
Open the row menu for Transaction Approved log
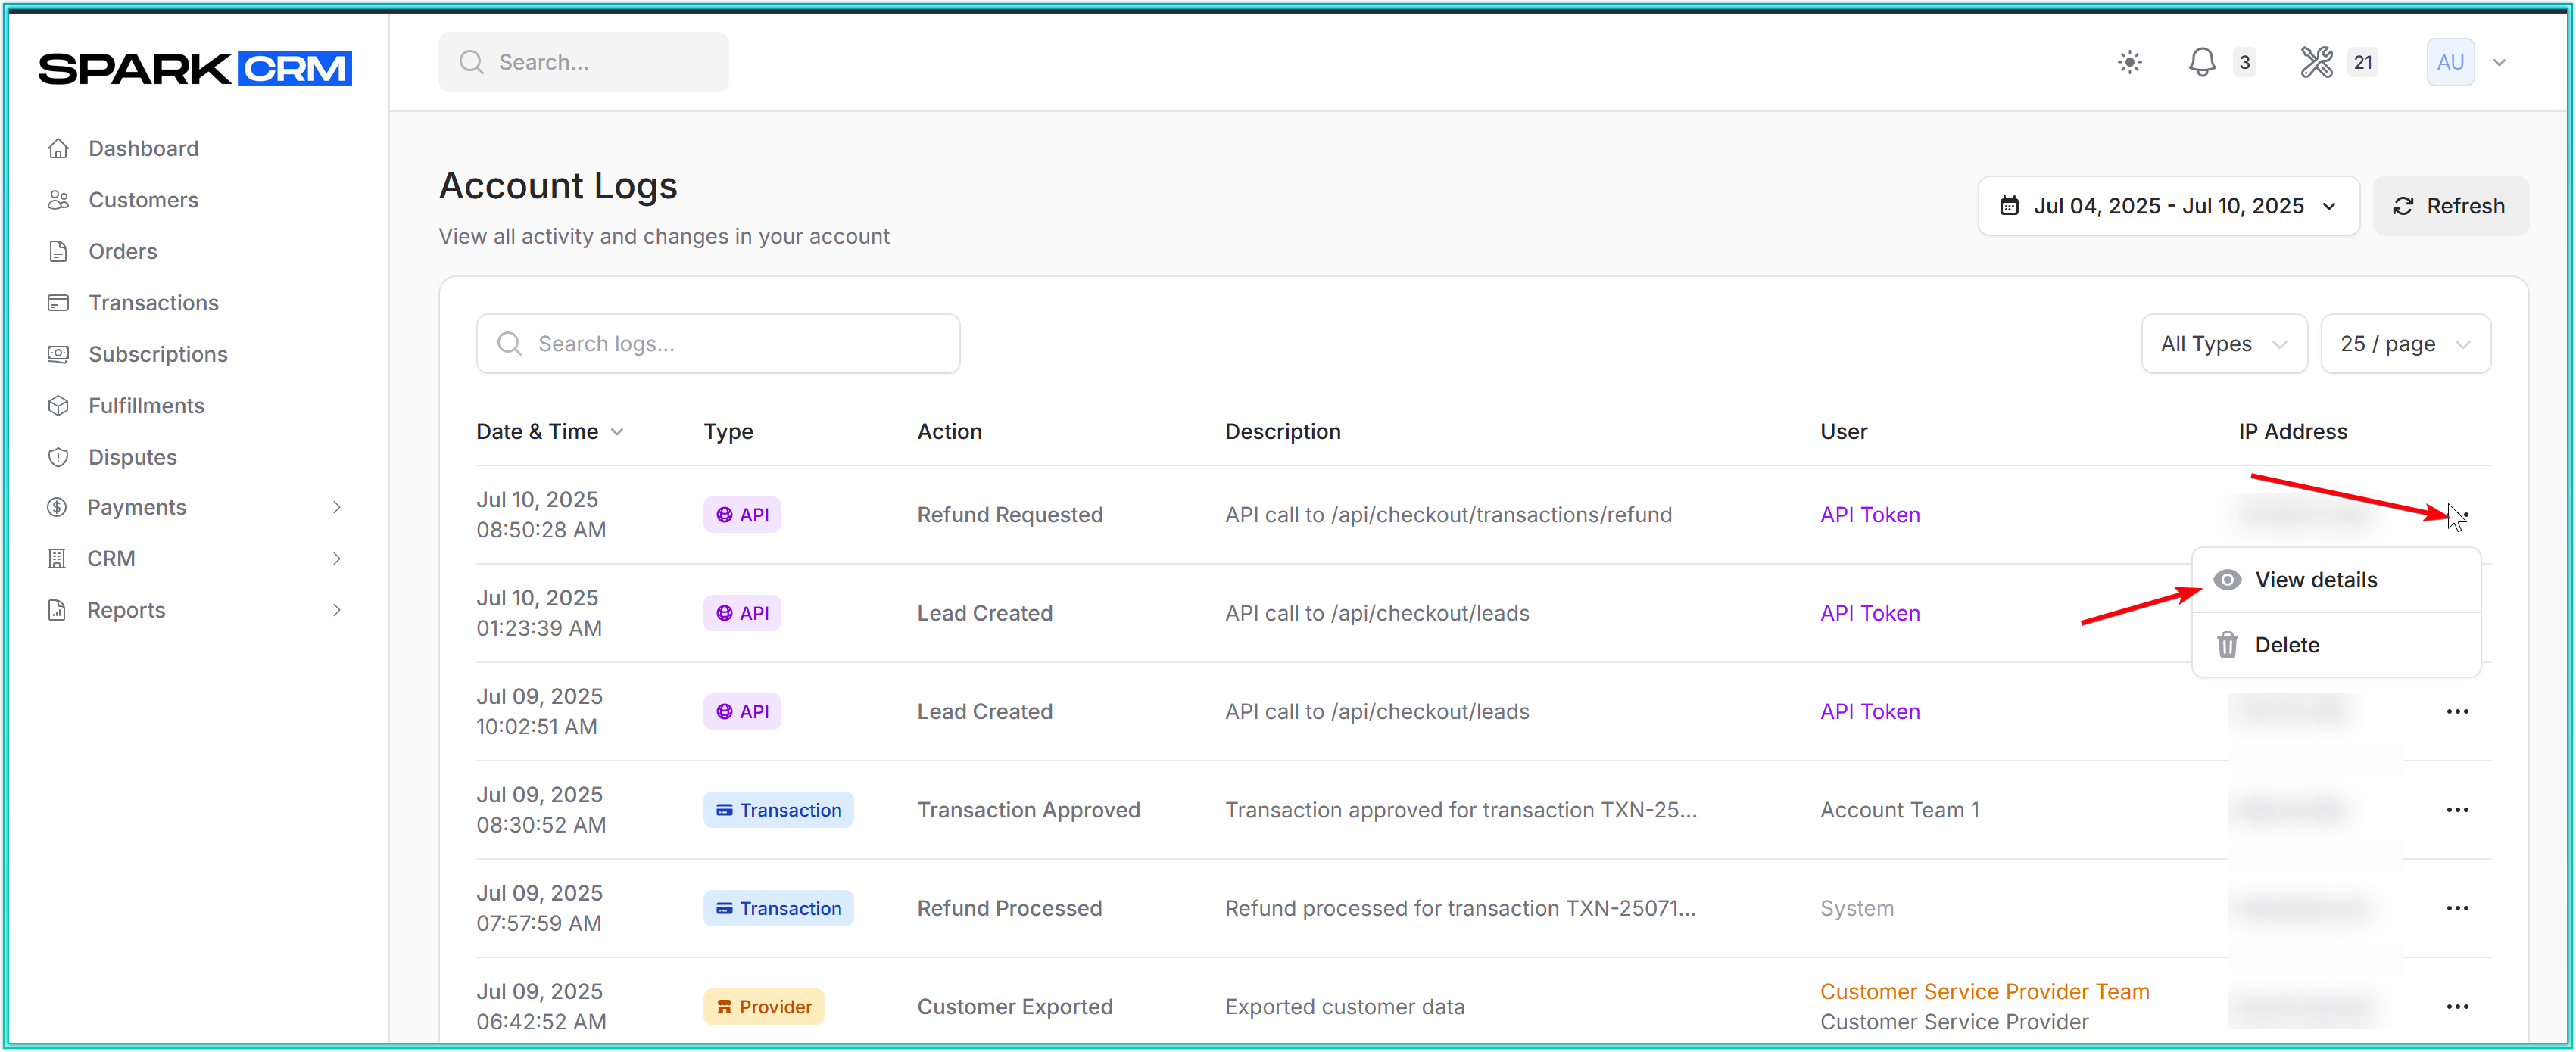(x=2457, y=811)
